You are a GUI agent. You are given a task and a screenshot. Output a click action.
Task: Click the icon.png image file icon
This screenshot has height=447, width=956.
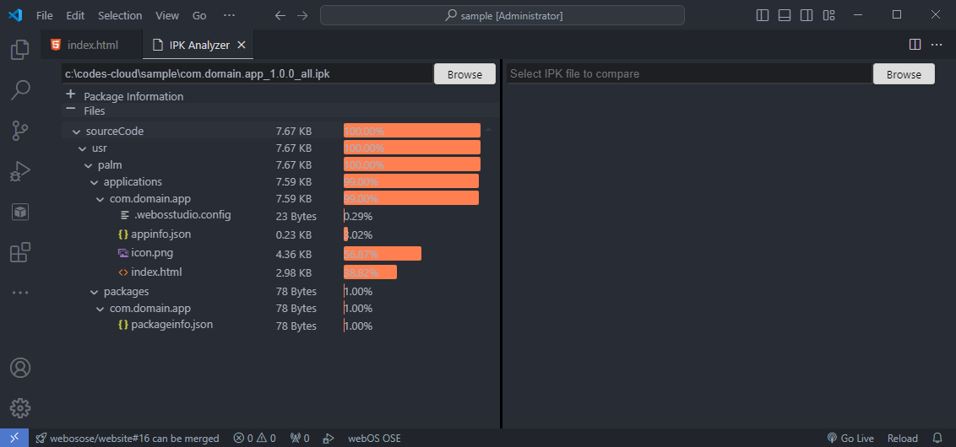coord(123,253)
